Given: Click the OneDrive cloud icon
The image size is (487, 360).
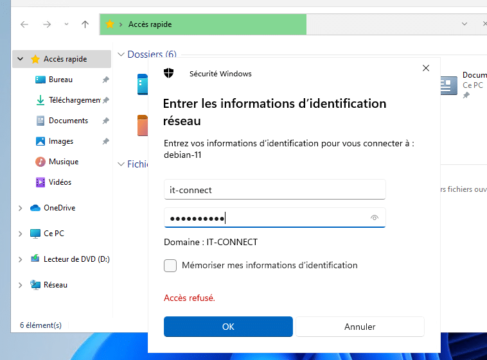Looking at the screenshot, I should (x=35, y=208).
